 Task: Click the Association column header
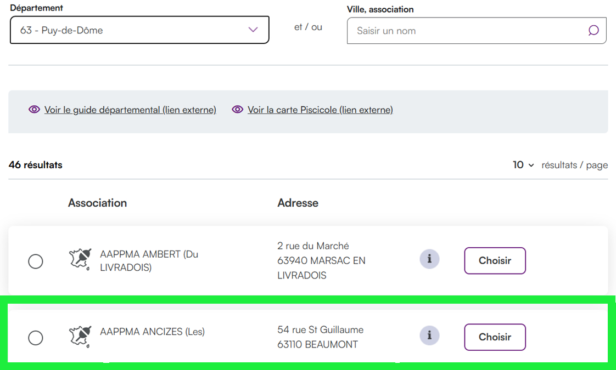coord(97,203)
